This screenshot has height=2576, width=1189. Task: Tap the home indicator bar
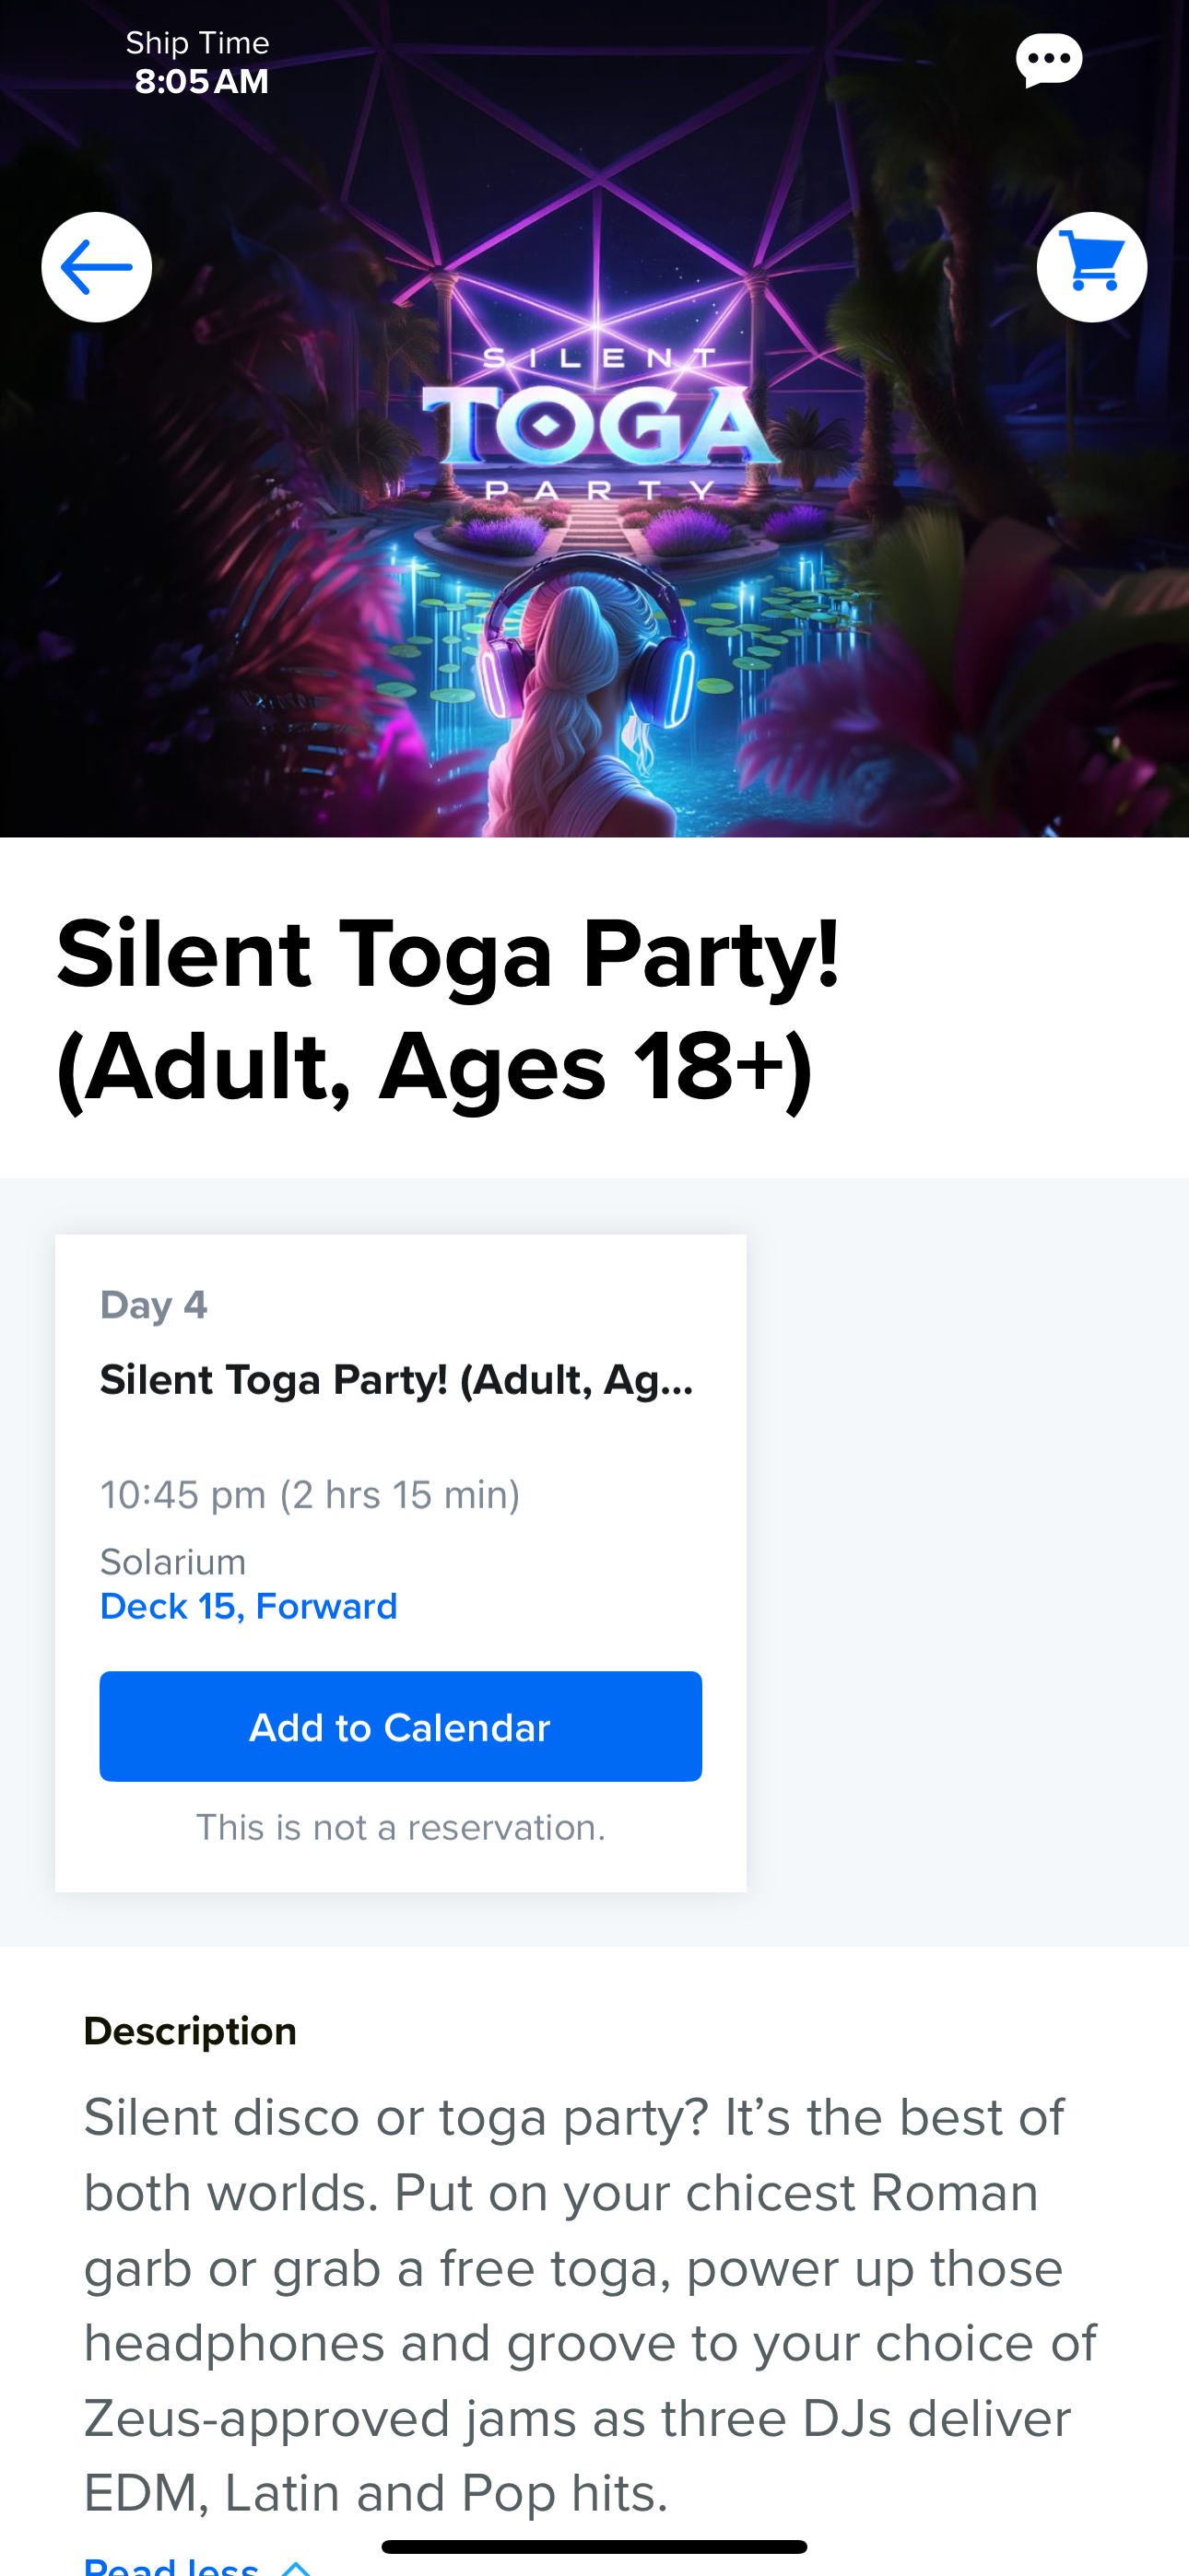(x=594, y=2546)
